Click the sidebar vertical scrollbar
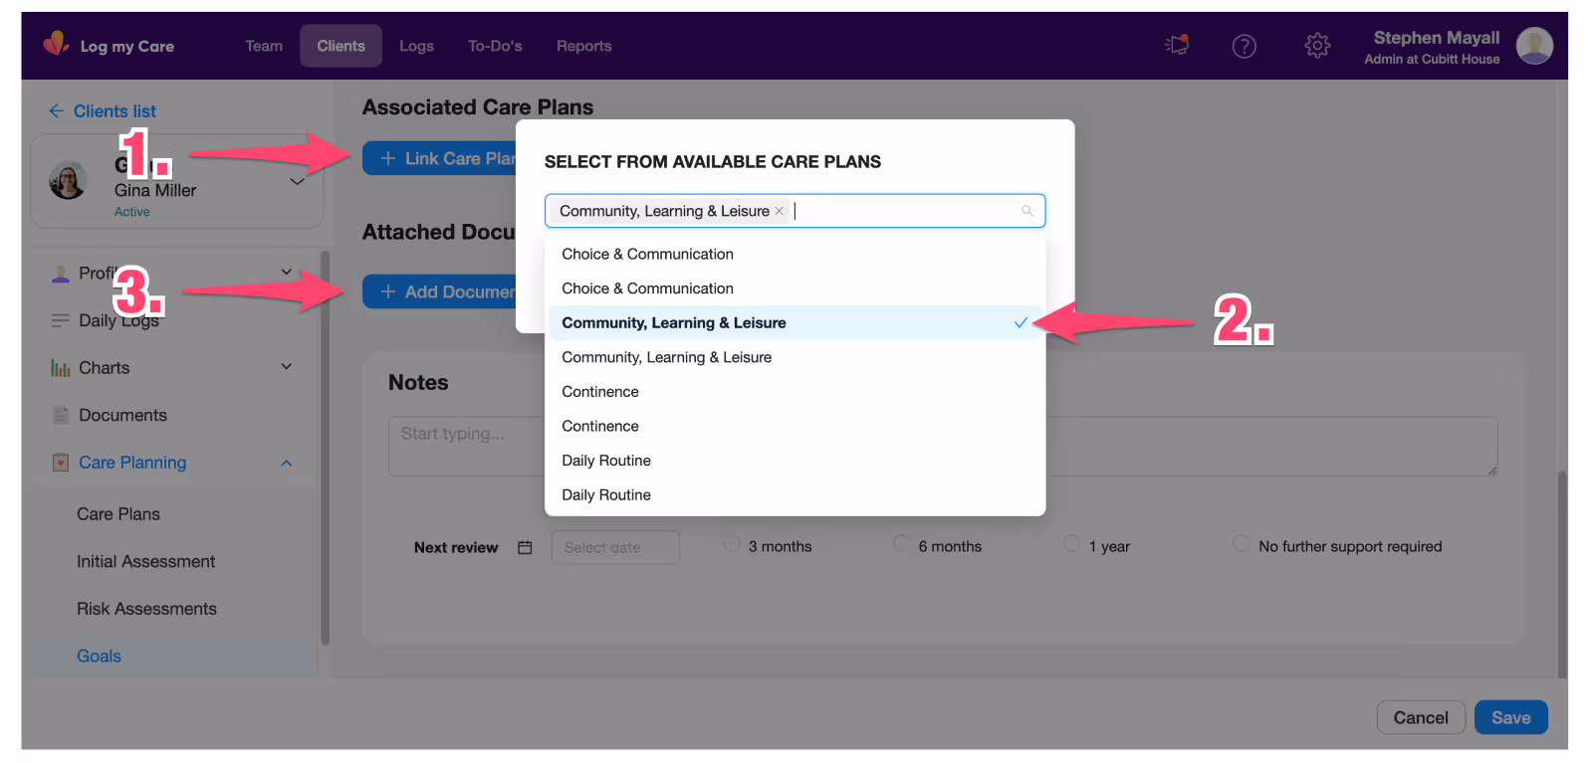 click(325, 448)
